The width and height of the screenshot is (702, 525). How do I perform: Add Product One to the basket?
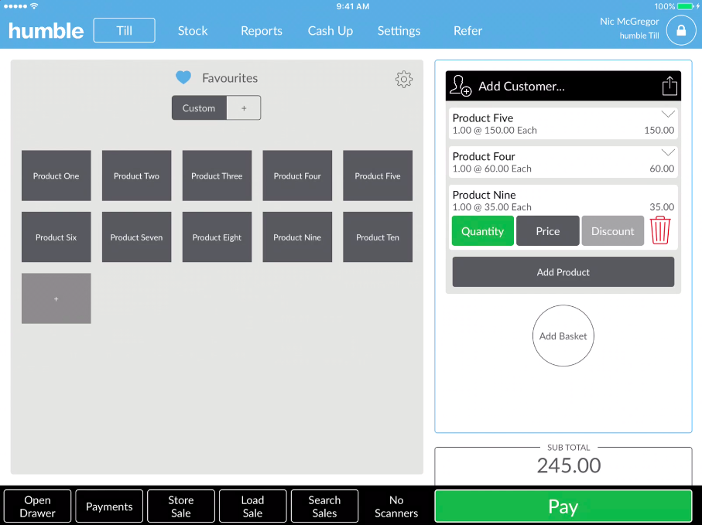coord(56,176)
